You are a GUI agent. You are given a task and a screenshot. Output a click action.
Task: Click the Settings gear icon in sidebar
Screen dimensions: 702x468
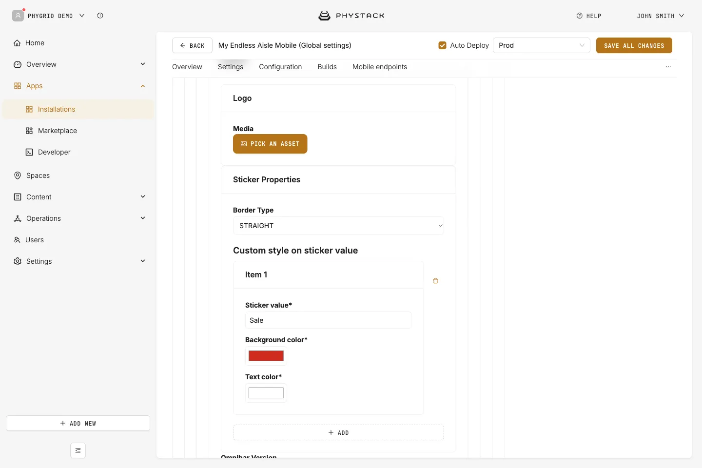(x=18, y=261)
